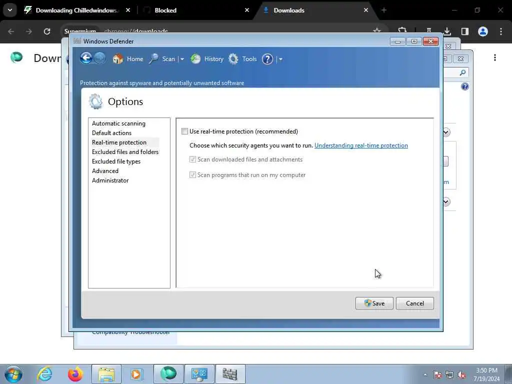Launch Firefox from the taskbar
Screen dimensions: 512x384
point(75,374)
